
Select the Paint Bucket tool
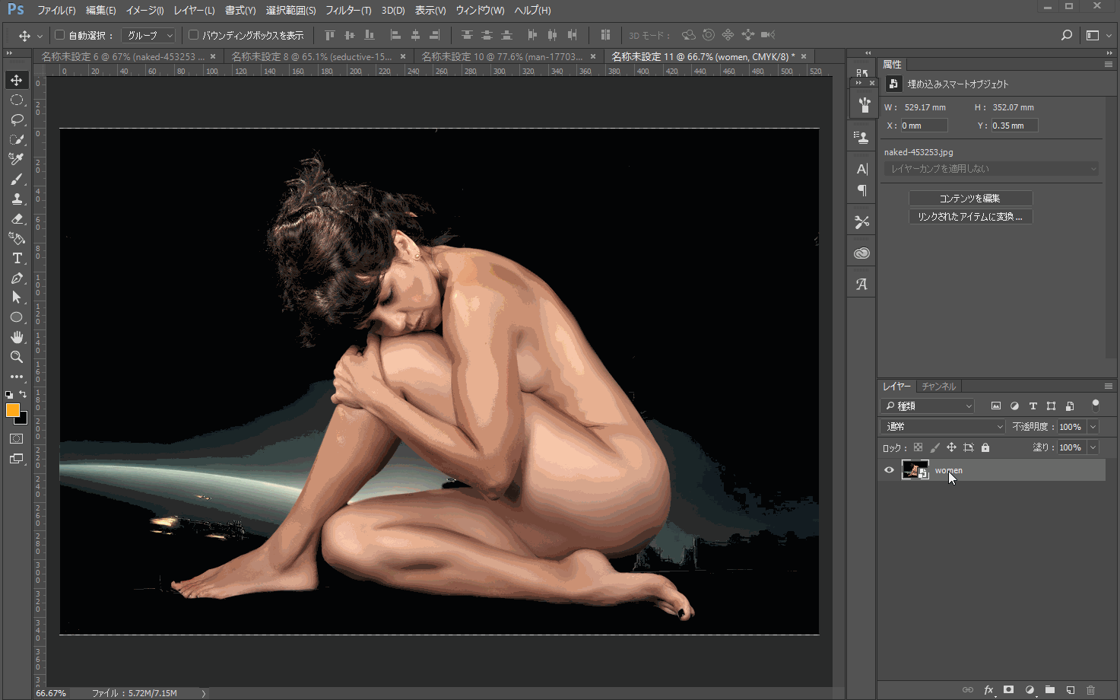[x=17, y=238]
